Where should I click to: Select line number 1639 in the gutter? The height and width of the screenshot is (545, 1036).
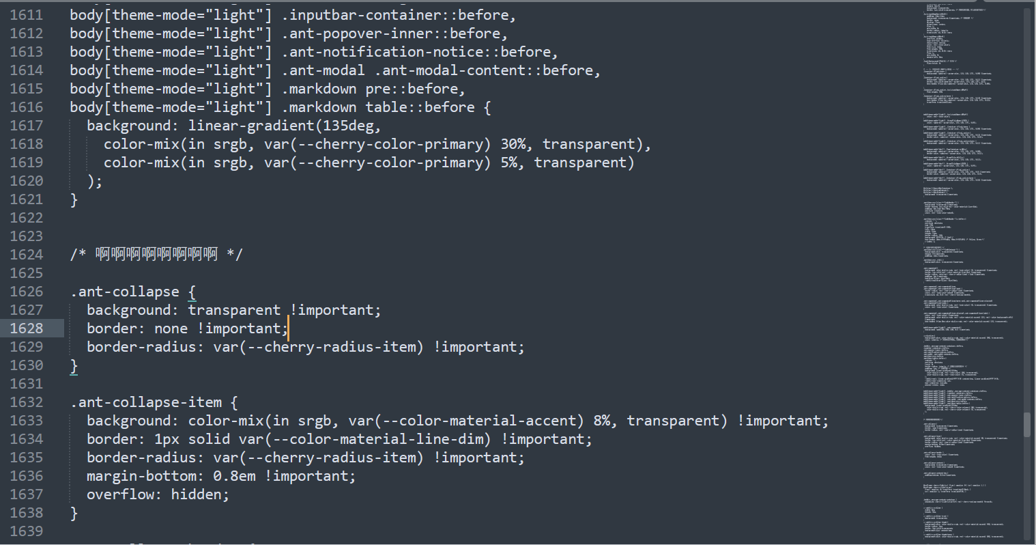[27, 531]
